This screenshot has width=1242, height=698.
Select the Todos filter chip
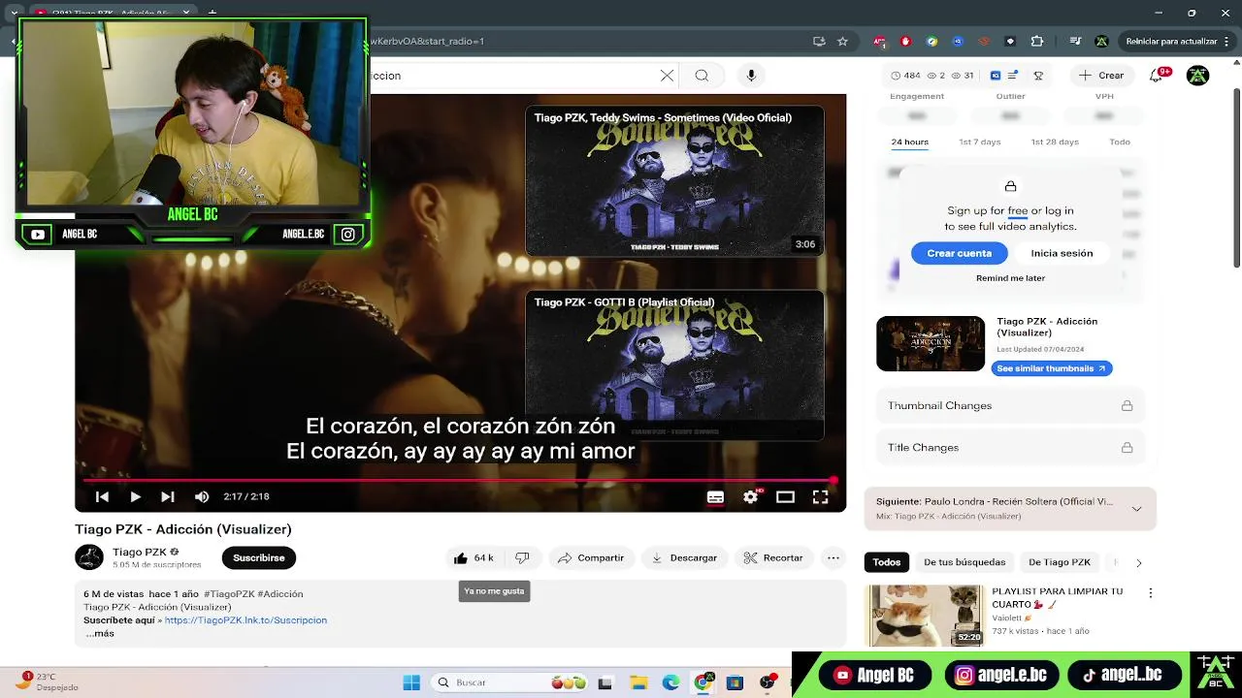[887, 562]
